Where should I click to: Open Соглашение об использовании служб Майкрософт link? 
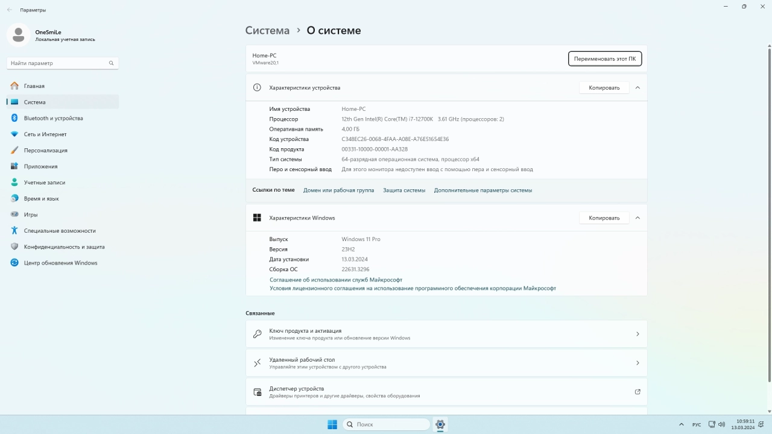[x=336, y=280]
